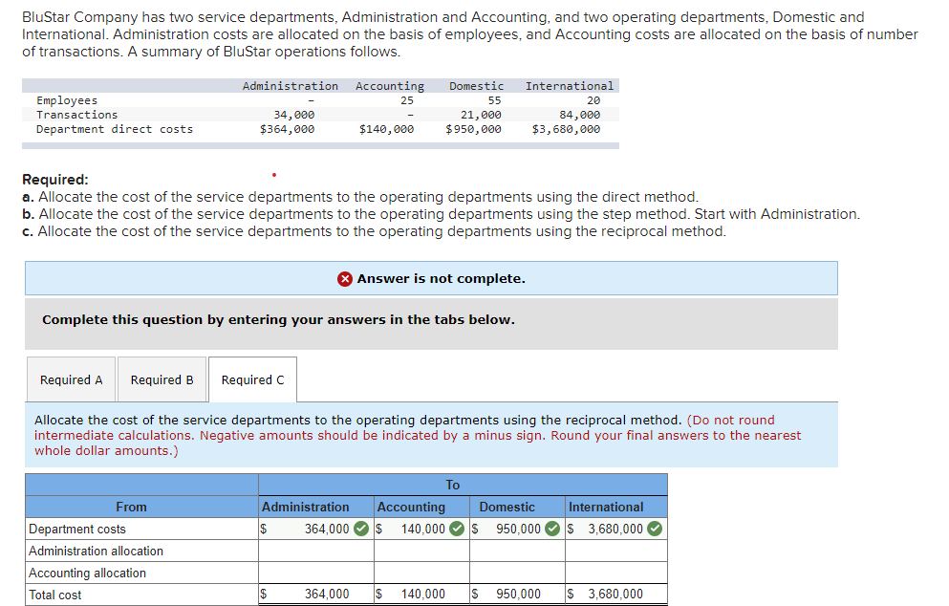This screenshot has width=949, height=606.
Task: Click Department costs Domestic value 950,000
Action: (518, 529)
